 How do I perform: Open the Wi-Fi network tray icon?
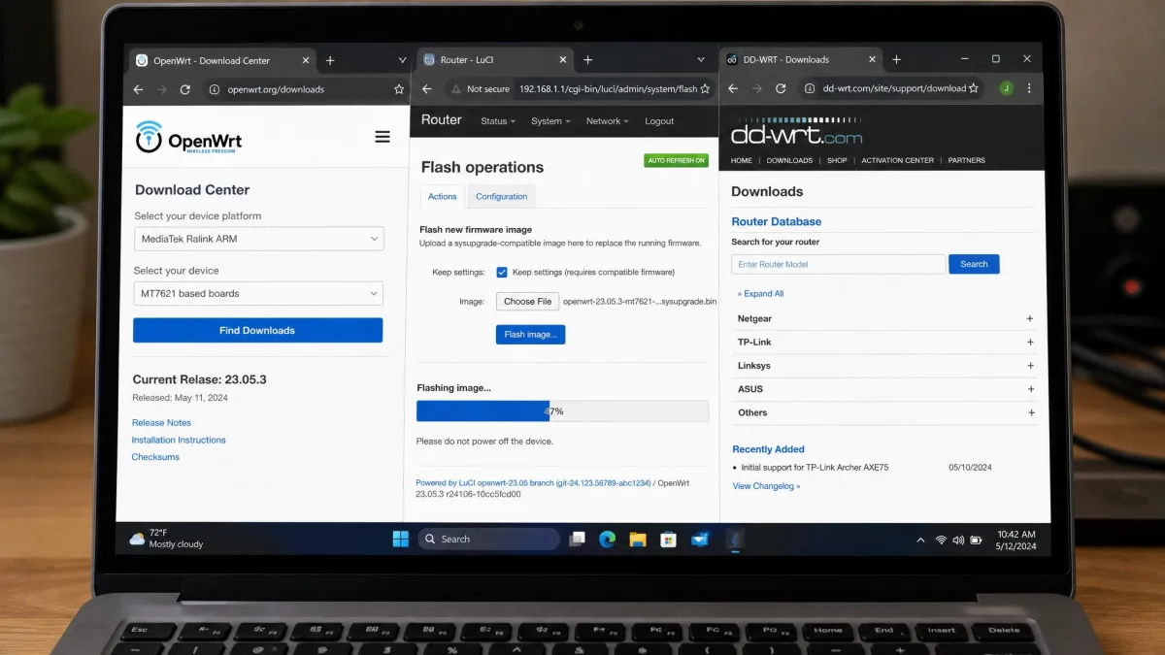(941, 540)
